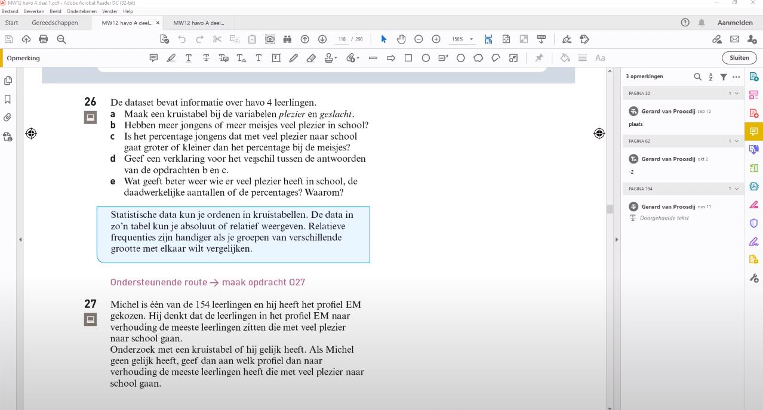Open the Beeld menu

[x=56, y=11]
